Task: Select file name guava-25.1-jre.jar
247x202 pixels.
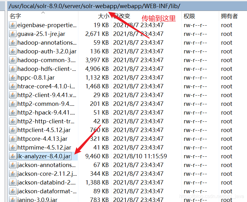Action: click(41, 34)
